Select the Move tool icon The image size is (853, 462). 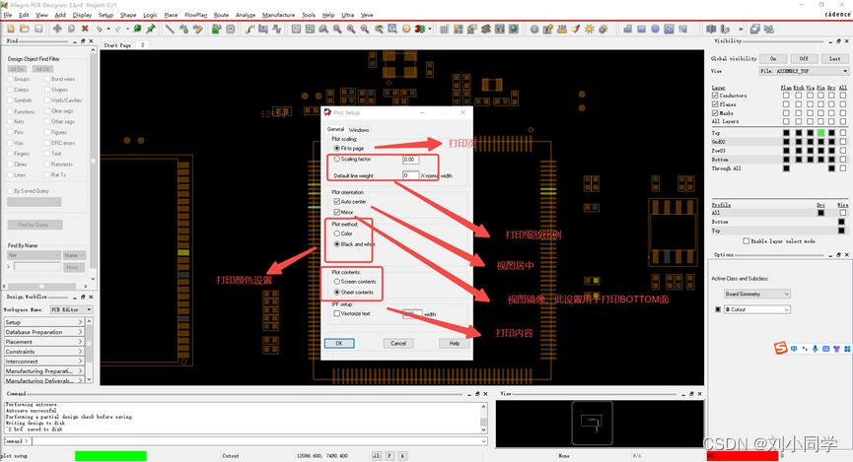click(x=57, y=29)
